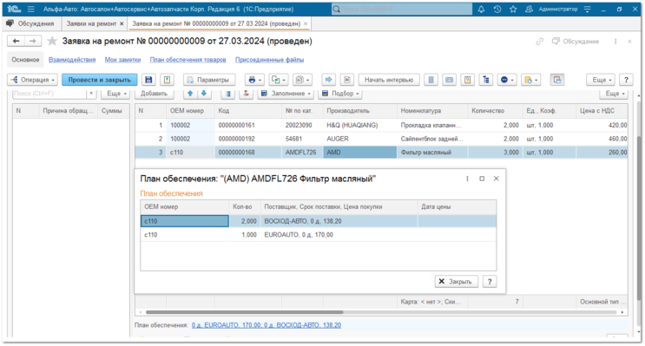Open the history clock icon
The image size is (645, 346).
497,9
